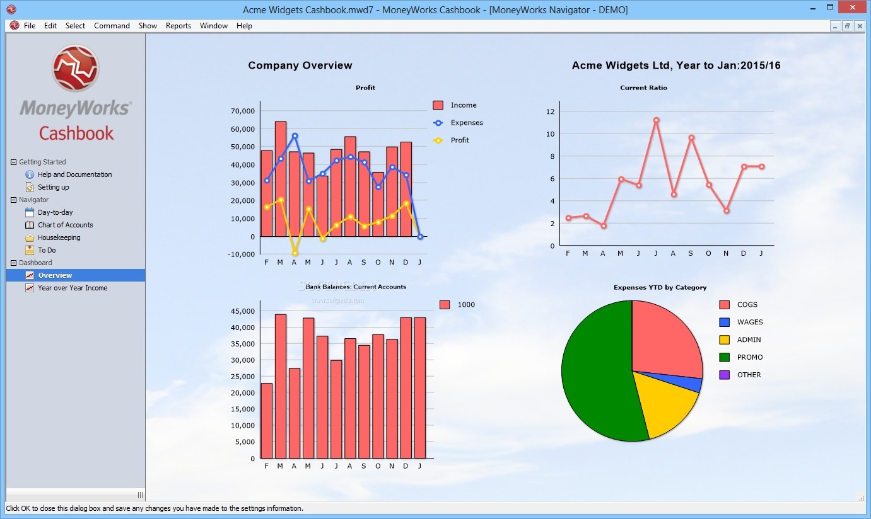Click the Housekeeping folder icon
The width and height of the screenshot is (871, 519).
(30, 237)
